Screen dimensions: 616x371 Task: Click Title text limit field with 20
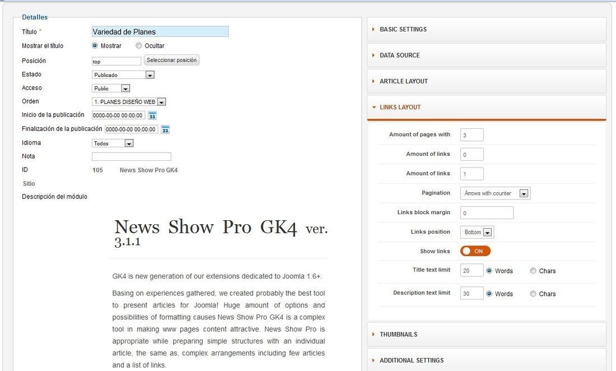[472, 270]
